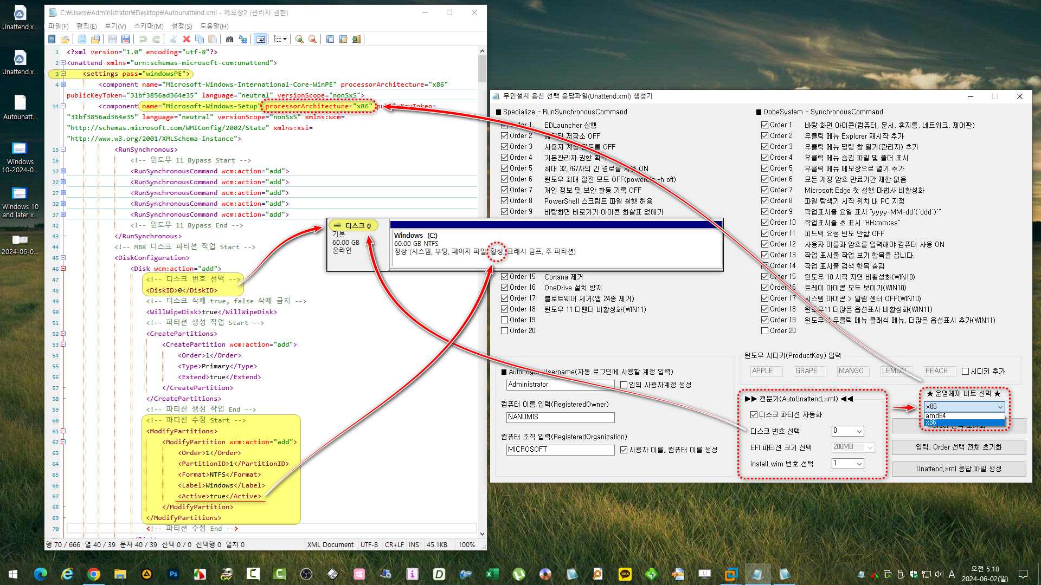1041x585 pixels.
Task: Open the 파일(F) menu in Notepad2
Action: pos(58,26)
